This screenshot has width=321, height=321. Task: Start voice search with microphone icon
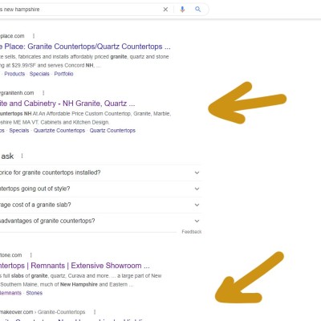pos(182,10)
